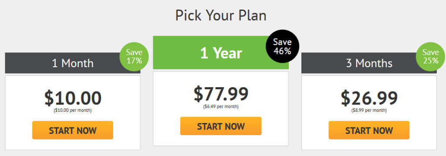The height and width of the screenshot is (156, 446).
Task: Start the 1 Month plan now
Action: coord(73,130)
